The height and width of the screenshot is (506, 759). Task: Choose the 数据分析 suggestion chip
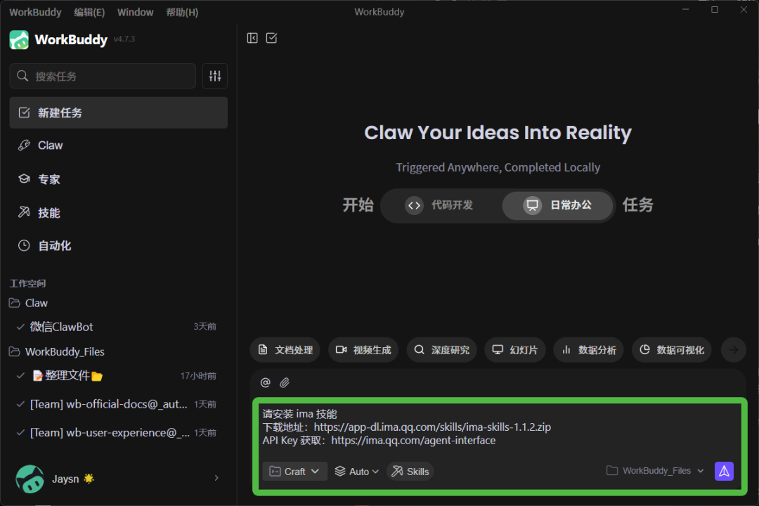[x=589, y=350]
